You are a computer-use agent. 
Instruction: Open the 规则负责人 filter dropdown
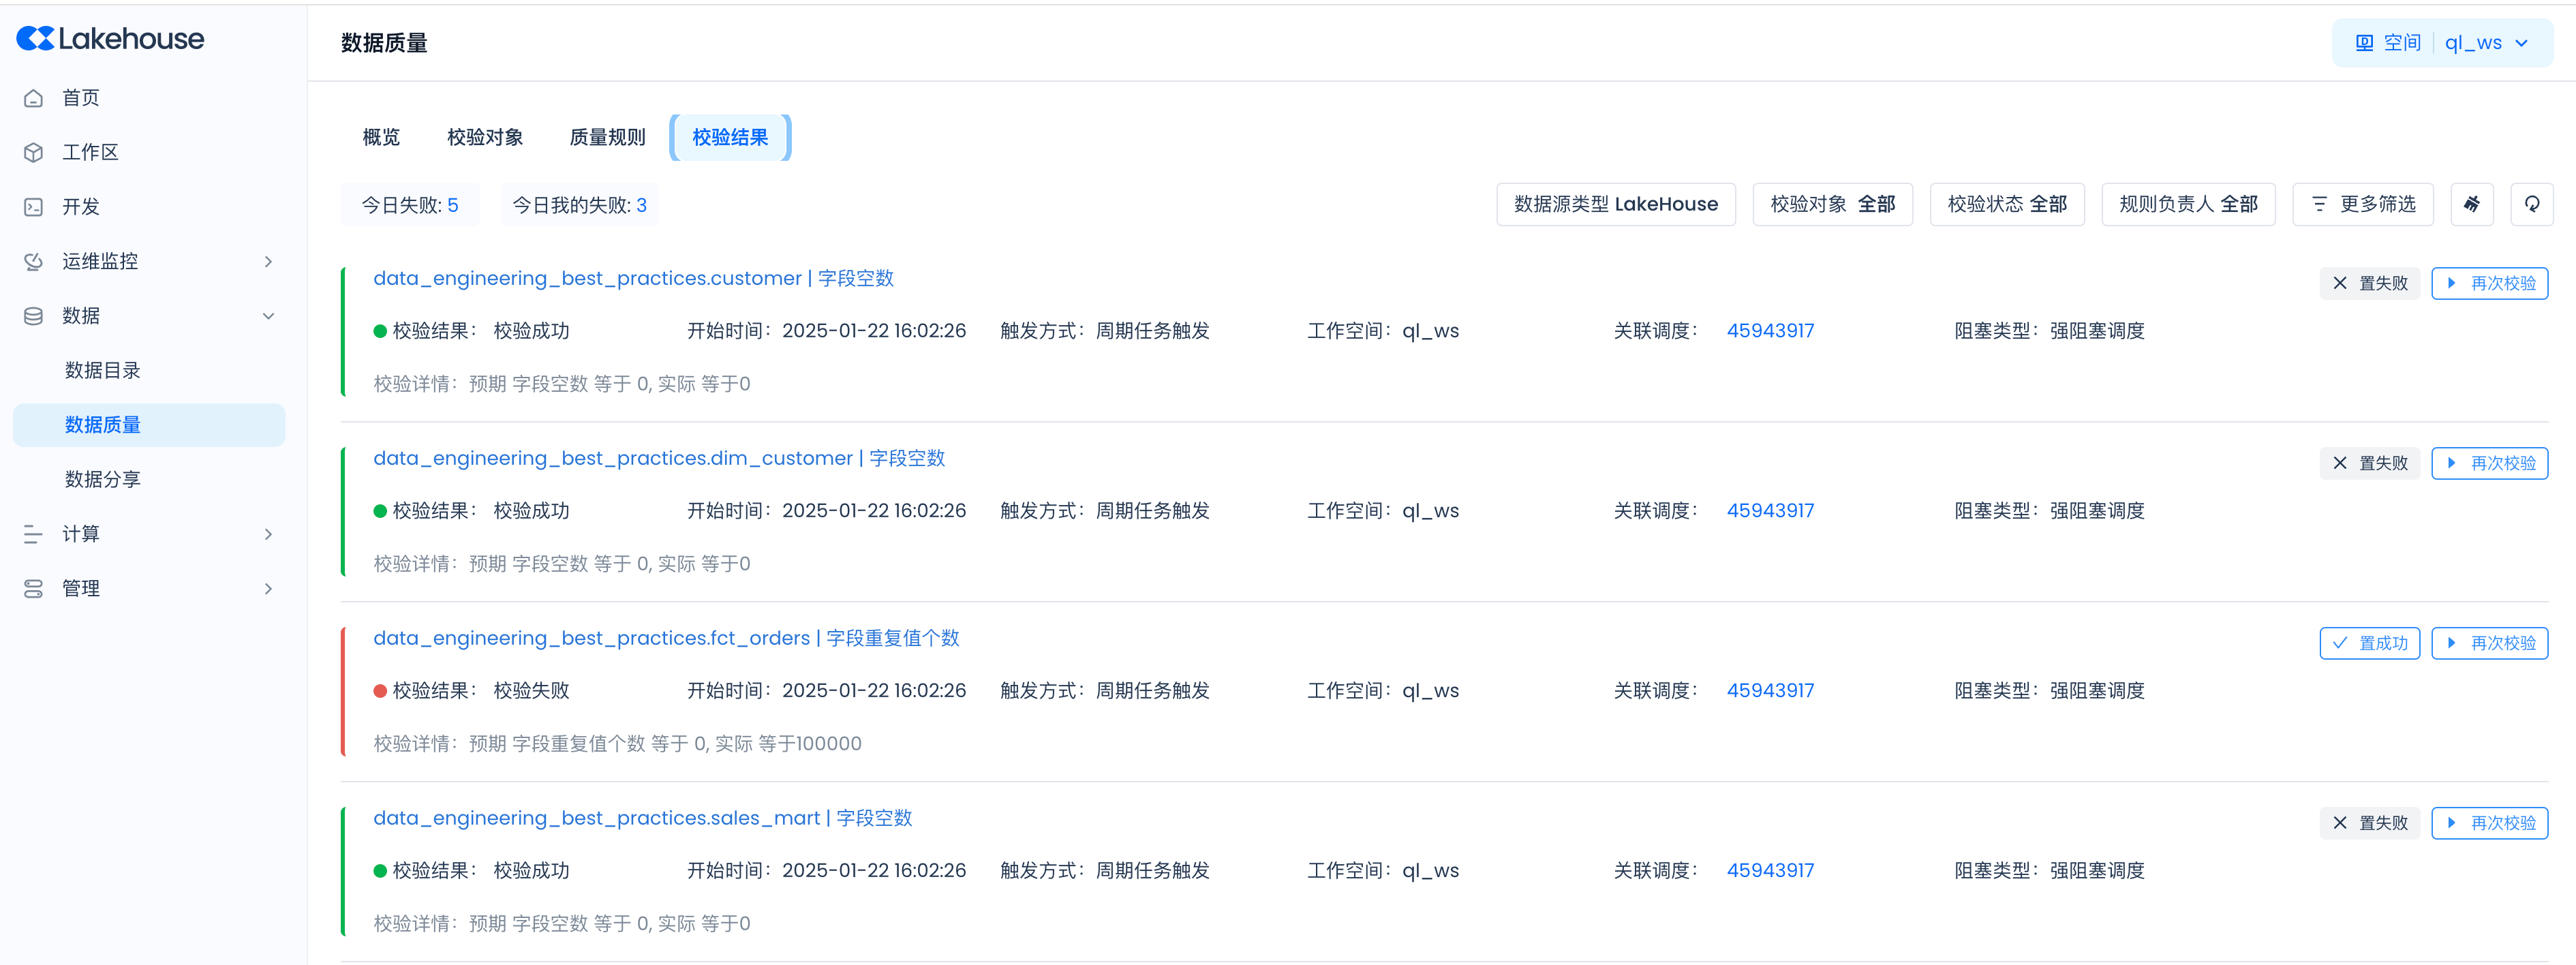pos(2187,204)
